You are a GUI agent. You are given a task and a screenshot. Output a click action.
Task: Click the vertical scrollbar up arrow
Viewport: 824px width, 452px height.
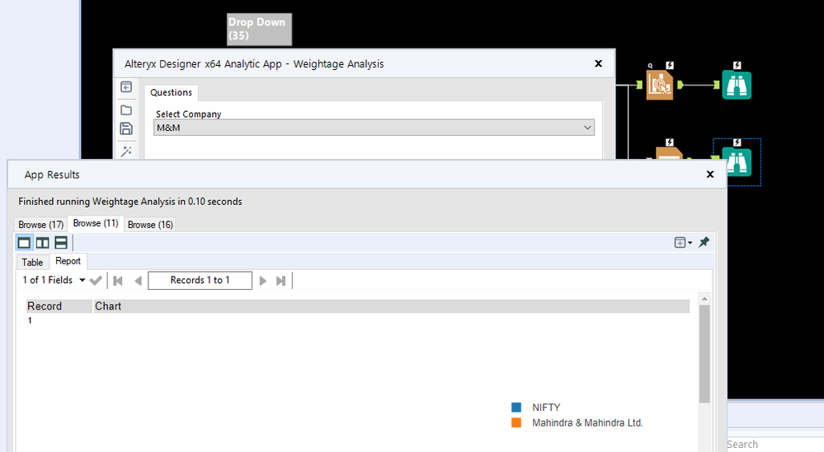tap(704, 299)
